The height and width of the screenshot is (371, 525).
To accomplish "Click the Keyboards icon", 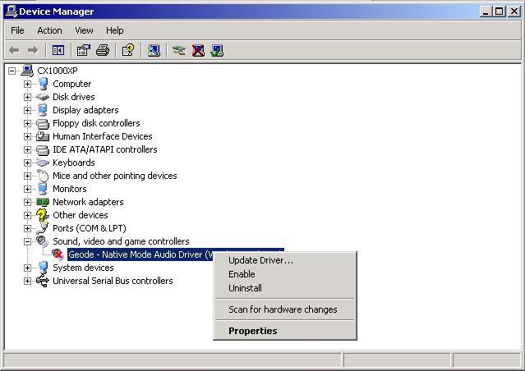I will (x=42, y=163).
